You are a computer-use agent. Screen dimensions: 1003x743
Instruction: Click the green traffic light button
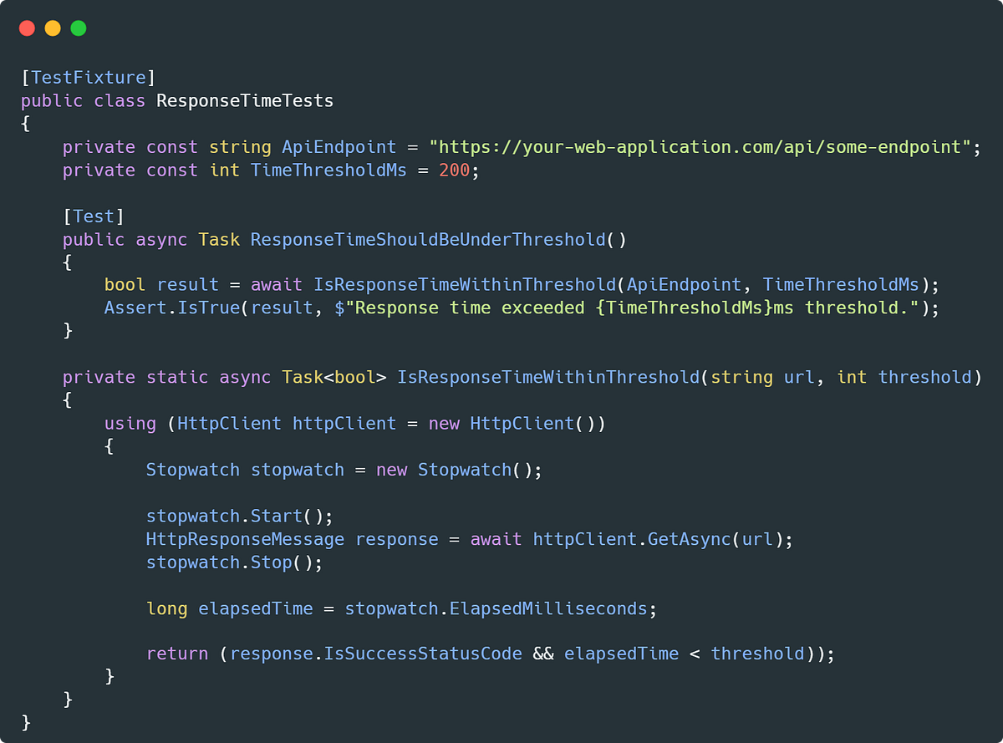pyautogui.click(x=78, y=28)
